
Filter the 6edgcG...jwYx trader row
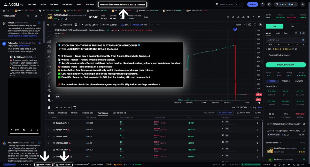point(257,123)
